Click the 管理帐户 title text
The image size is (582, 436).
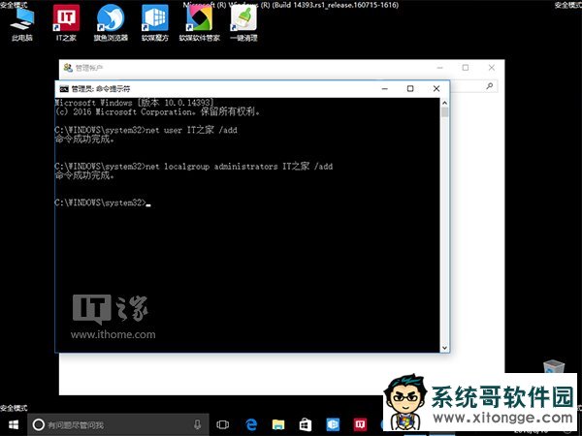89,68
